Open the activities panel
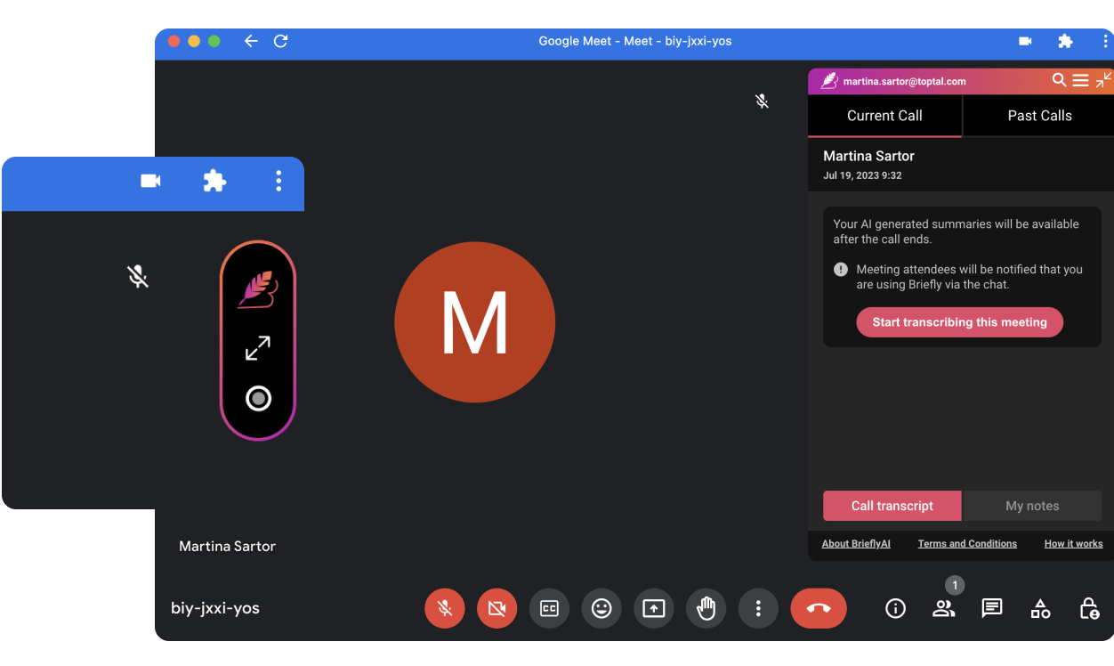 coord(1040,609)
